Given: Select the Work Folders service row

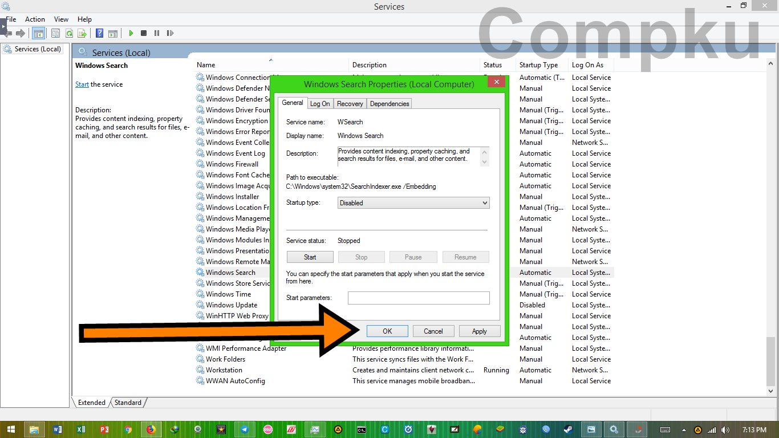Looking at the screenshot, I should click(404, 359).
